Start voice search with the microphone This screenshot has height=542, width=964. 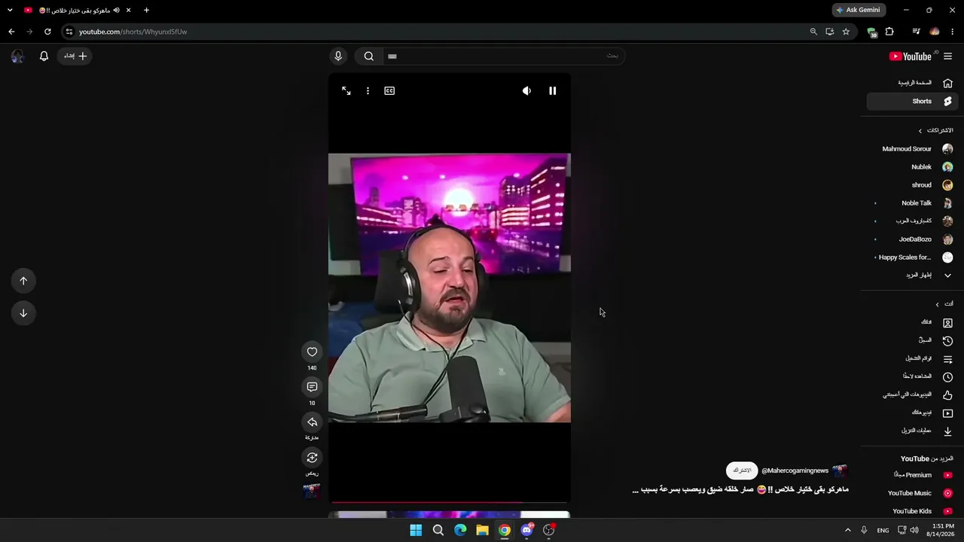338,56
